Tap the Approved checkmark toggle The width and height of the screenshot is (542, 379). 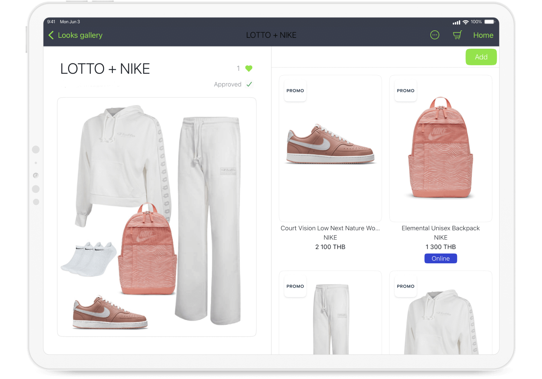coord(249,84)
